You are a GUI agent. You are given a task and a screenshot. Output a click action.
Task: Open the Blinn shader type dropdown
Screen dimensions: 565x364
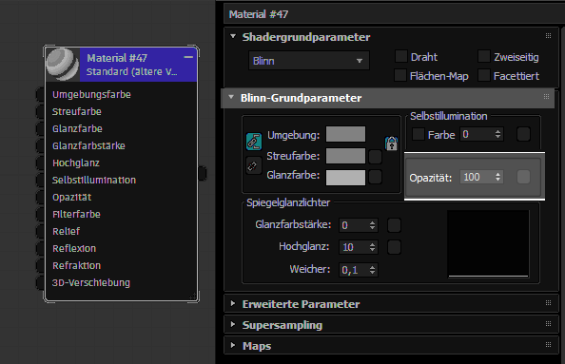tap(309, 61)
